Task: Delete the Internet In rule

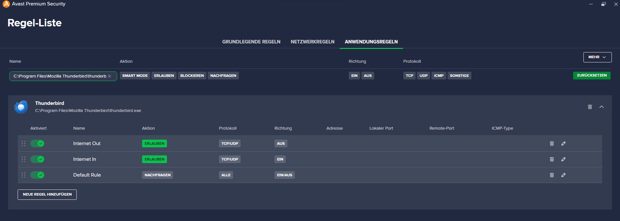Action: (x=552, y=159)
